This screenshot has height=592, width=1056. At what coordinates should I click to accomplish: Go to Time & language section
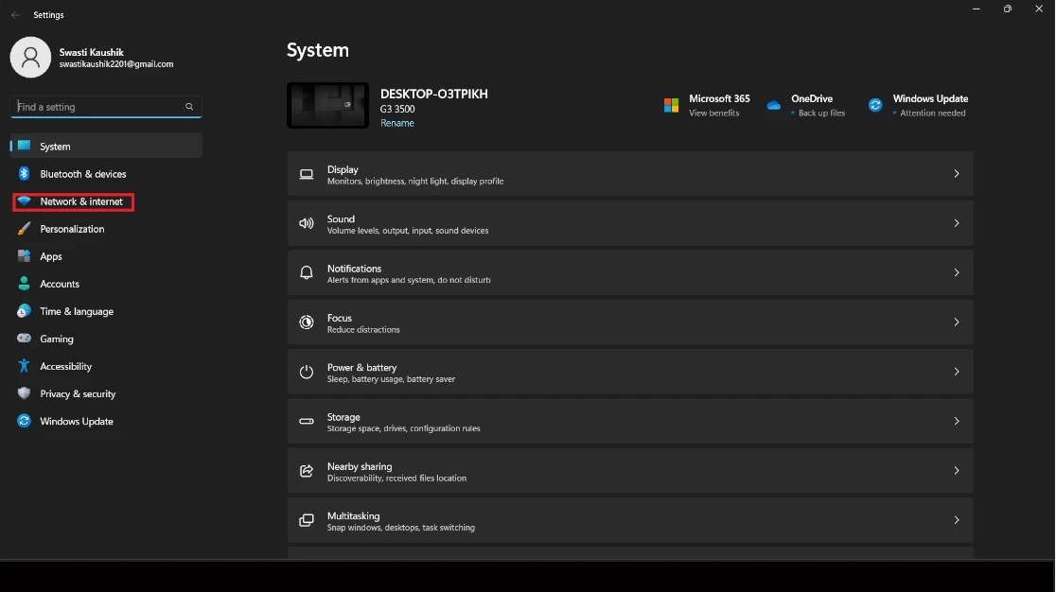click(76, 311)
